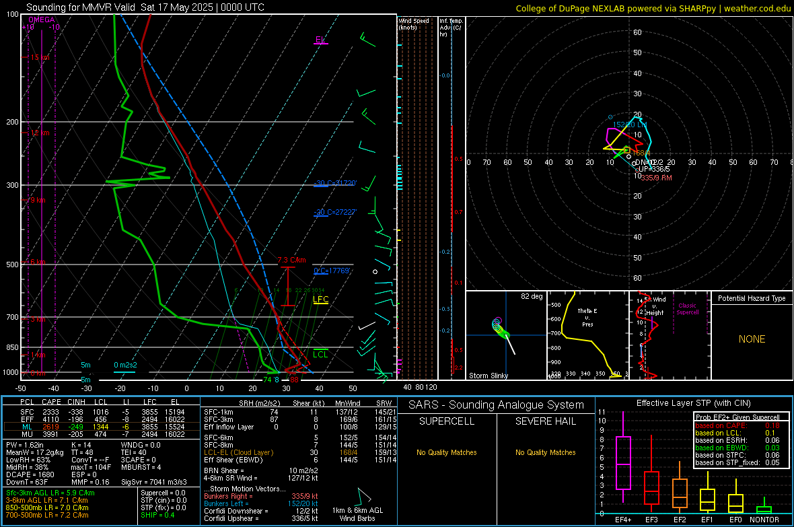Click the Inf. Temp. Adv. panel header
The image size is (794, 527).
tap(452, 28)
